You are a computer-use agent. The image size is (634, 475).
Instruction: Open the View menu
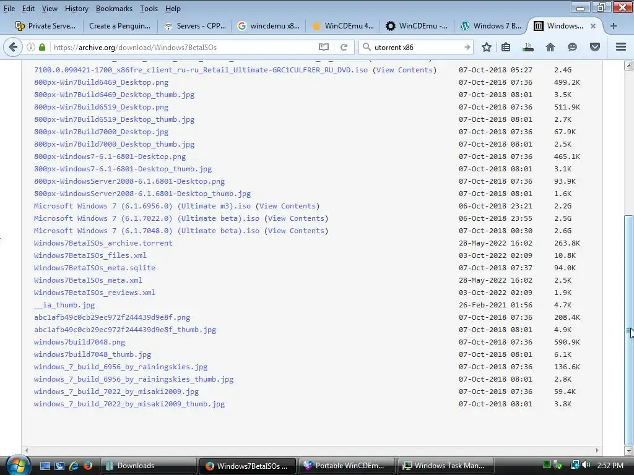point(50,9)
